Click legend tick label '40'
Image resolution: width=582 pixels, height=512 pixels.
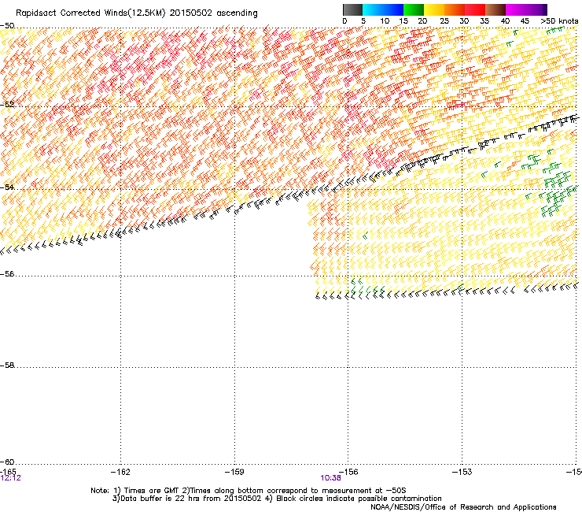[505, 21]
